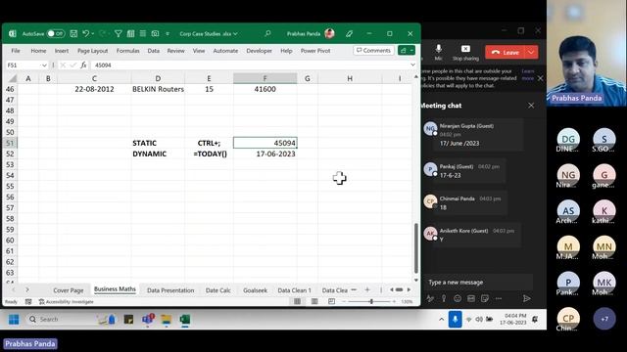
Task: Click the formula bar showing 45094
Action: coord(250,66)
